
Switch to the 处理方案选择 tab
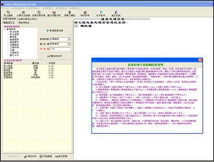pyautogui.click(x=9, y=19)
